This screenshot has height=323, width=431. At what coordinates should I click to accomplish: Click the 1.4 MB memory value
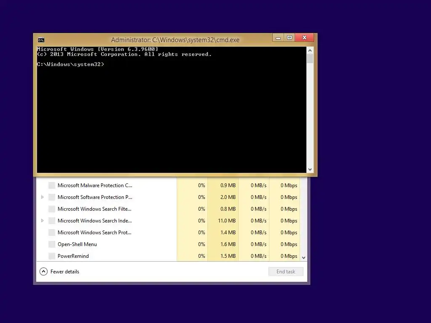[x=228, y=232]
